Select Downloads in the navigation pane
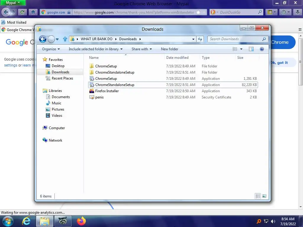 pos(60,72)
